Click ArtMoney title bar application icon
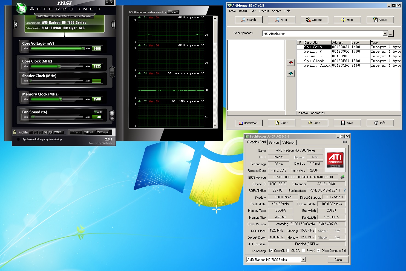This screenshot has height=271, width=406. coord(229,5)
